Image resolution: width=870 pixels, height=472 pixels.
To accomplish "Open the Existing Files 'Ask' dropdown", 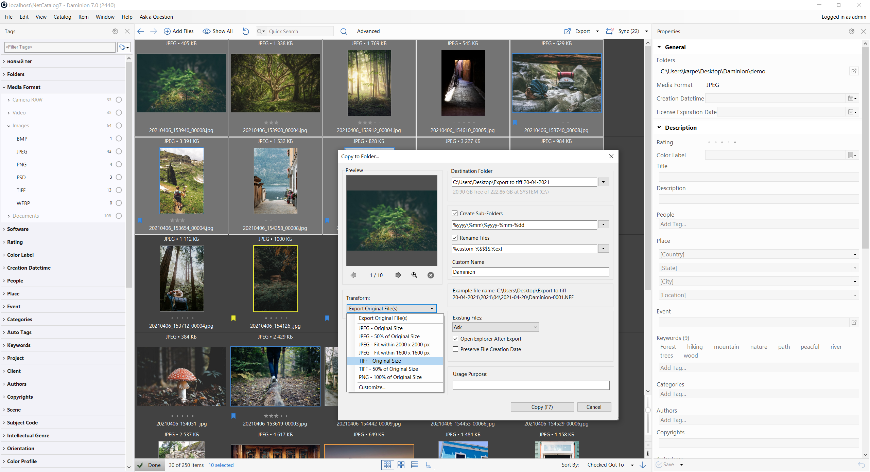I will (495, 327).
